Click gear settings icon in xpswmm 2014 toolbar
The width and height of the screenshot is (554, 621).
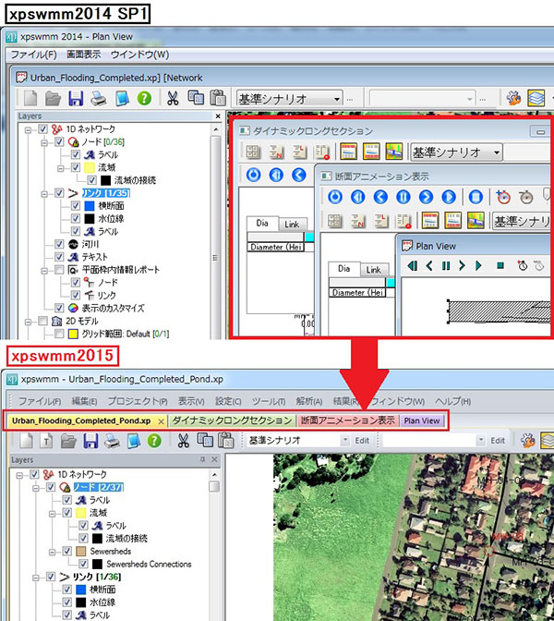tap(513, 98)
